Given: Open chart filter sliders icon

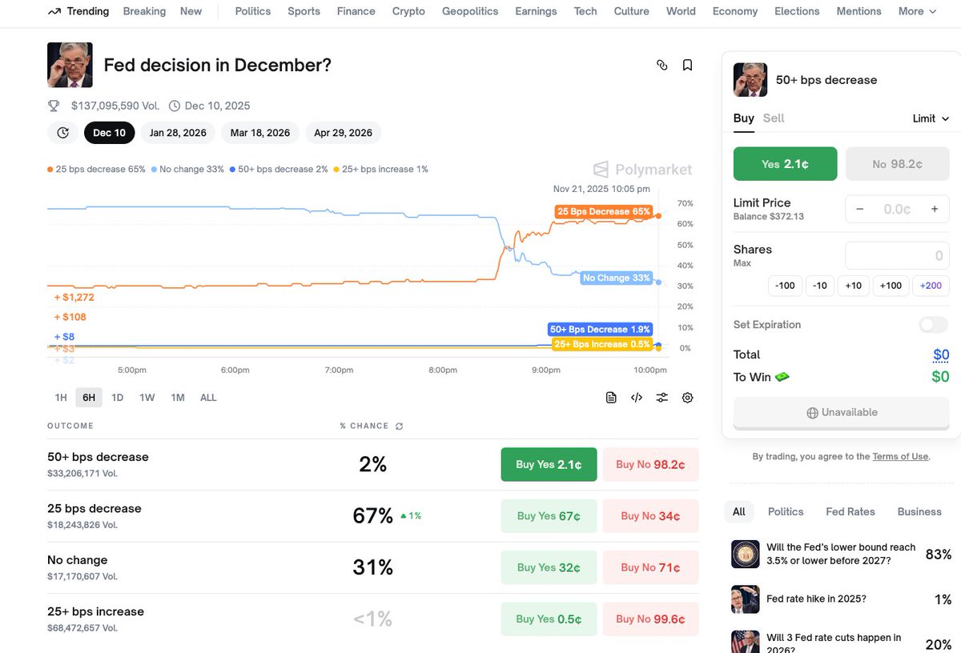Looking at the screenshot, I should [662, 398].
